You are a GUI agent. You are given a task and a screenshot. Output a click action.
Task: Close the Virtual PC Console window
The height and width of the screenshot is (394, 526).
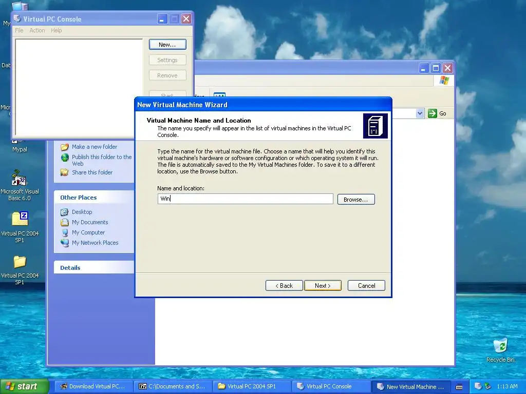pyautogui.click(x=186, y=19)
